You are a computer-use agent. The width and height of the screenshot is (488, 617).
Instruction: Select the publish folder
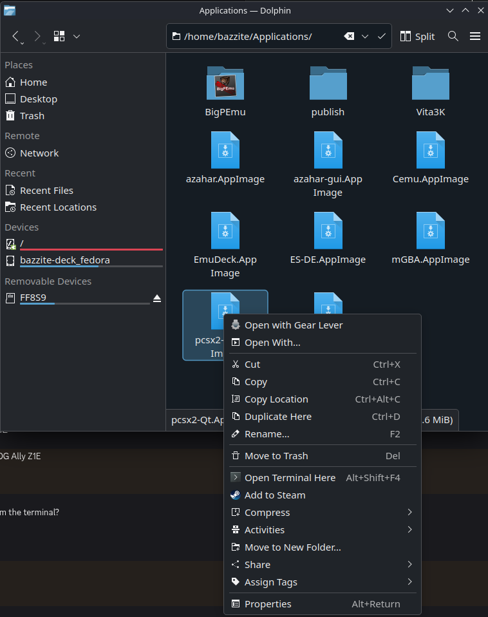[x=328, y=91]
